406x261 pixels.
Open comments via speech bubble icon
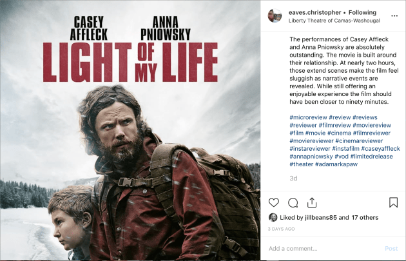click(293, 203)
